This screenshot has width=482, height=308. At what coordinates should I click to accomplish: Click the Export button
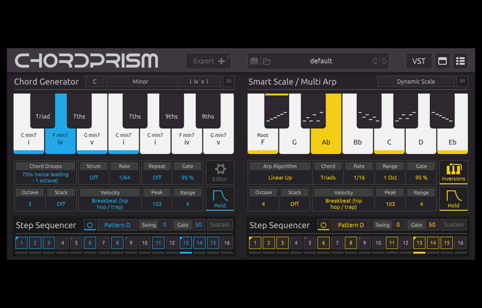tap(208, 61)
